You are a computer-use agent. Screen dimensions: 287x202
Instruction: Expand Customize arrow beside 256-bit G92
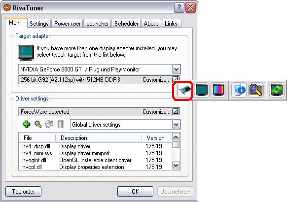176,79
